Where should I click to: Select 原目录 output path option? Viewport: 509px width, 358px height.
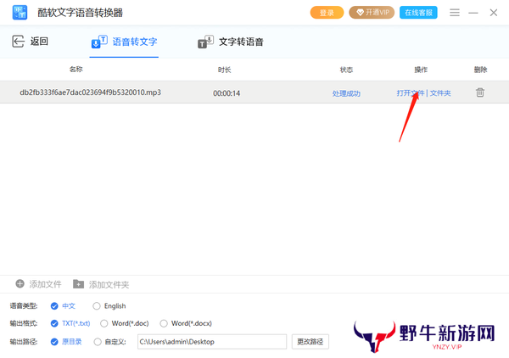(54, 342)
